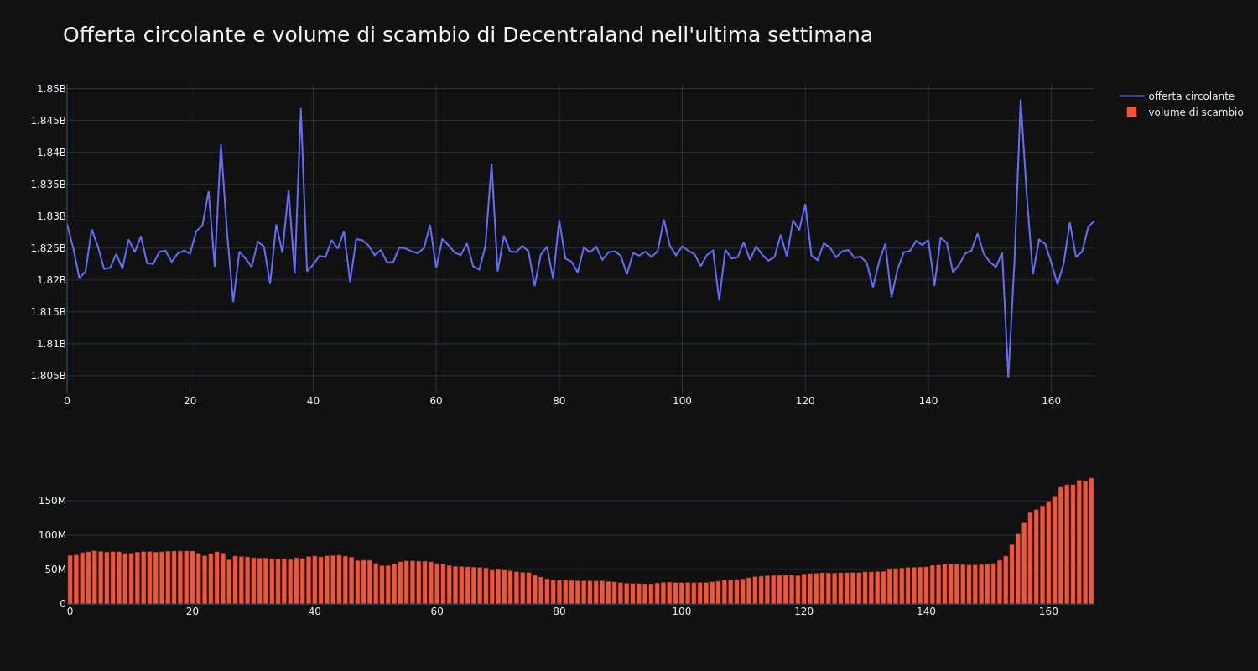Click the 50M label on volume chart
Viewport: 1258px width, 671px height.
[x=54, y=570]
